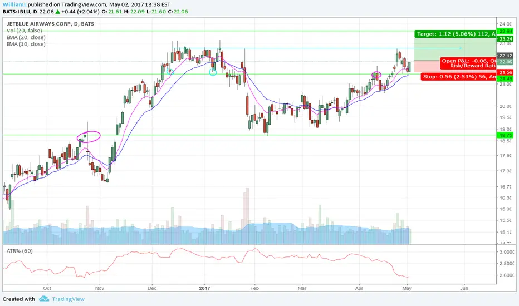
Task: Select the Vol (20, false) indicator legend
Action: [24, 31]
